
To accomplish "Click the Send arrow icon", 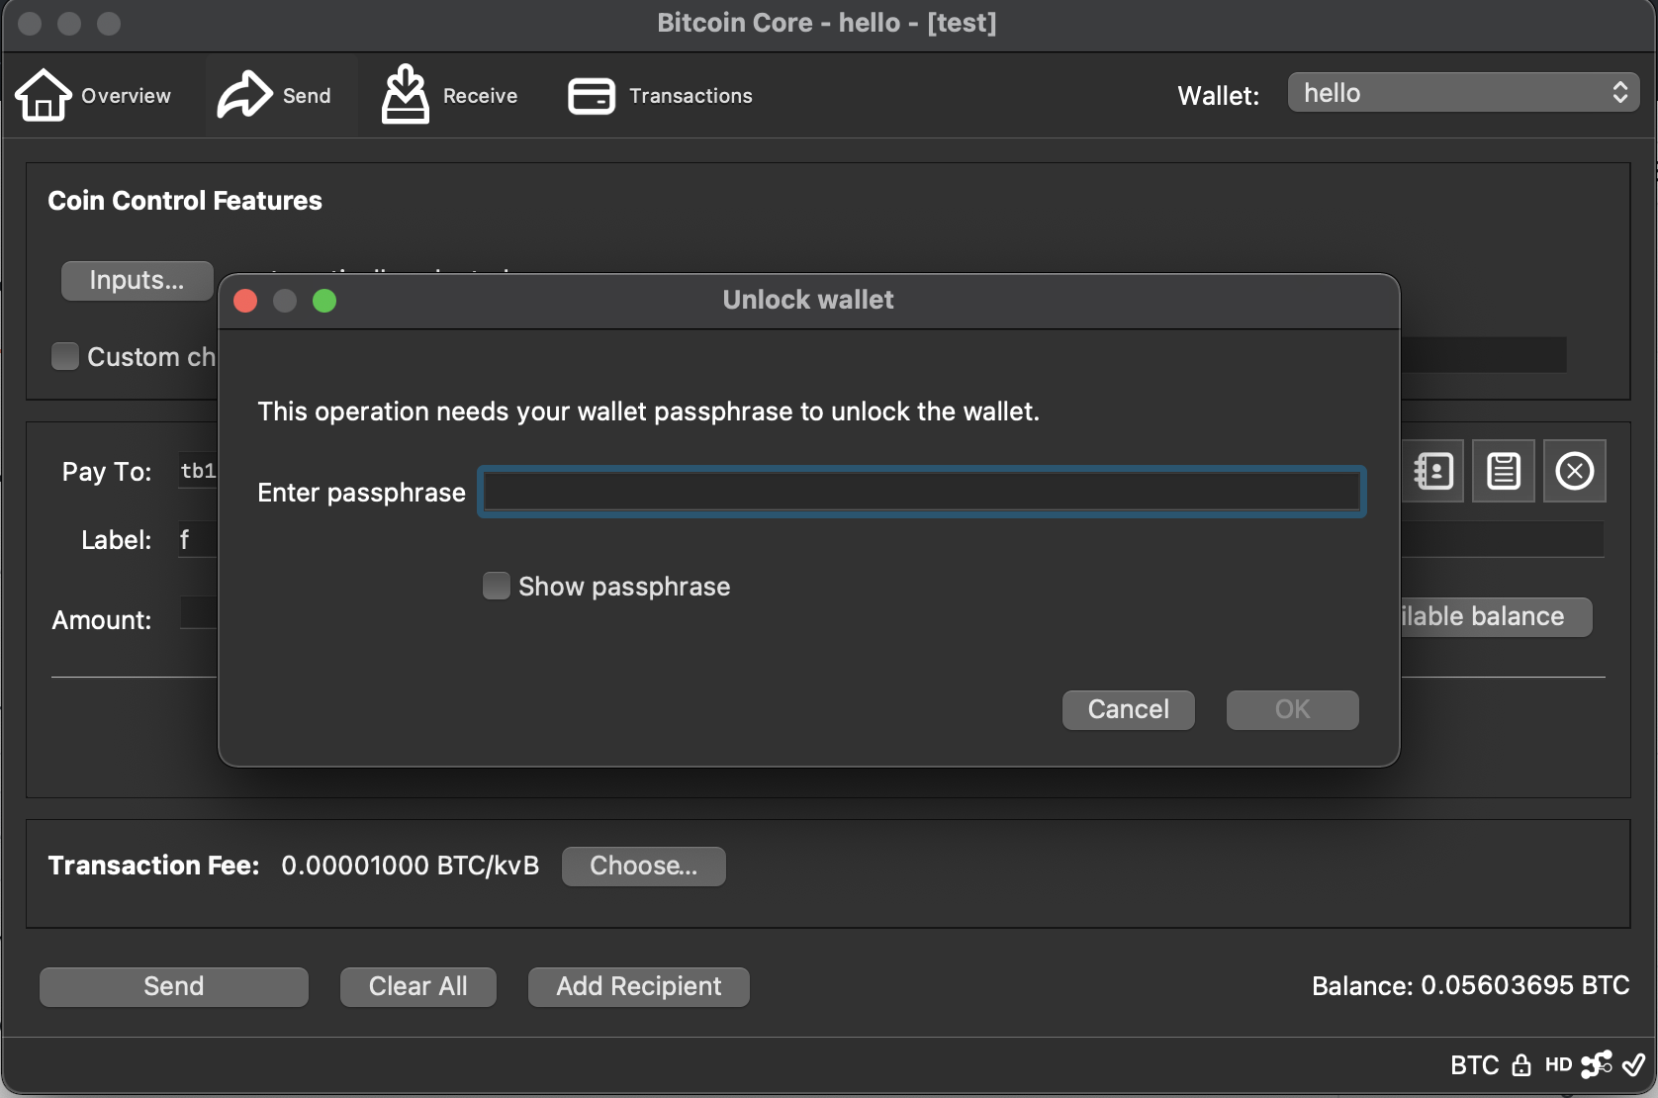I will tap(244, 95).
